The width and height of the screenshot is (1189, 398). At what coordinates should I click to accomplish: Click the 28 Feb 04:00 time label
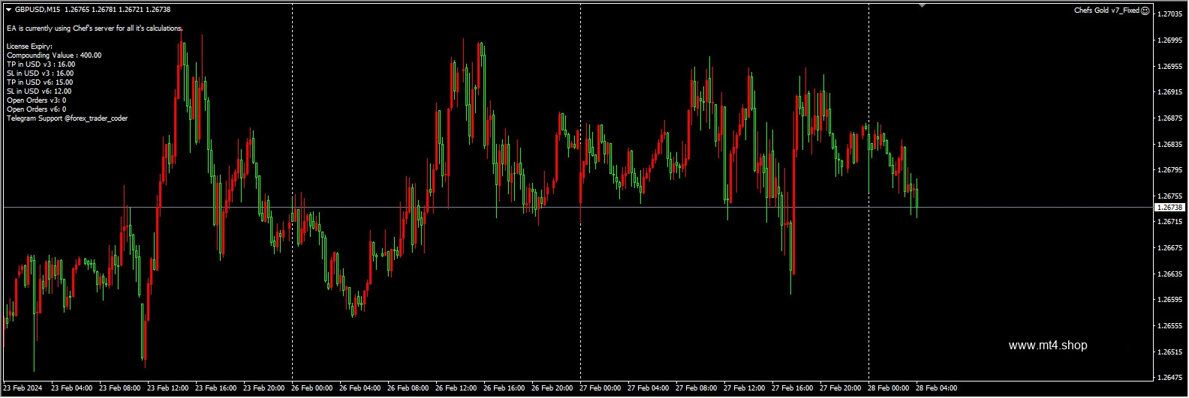point(937,388)
